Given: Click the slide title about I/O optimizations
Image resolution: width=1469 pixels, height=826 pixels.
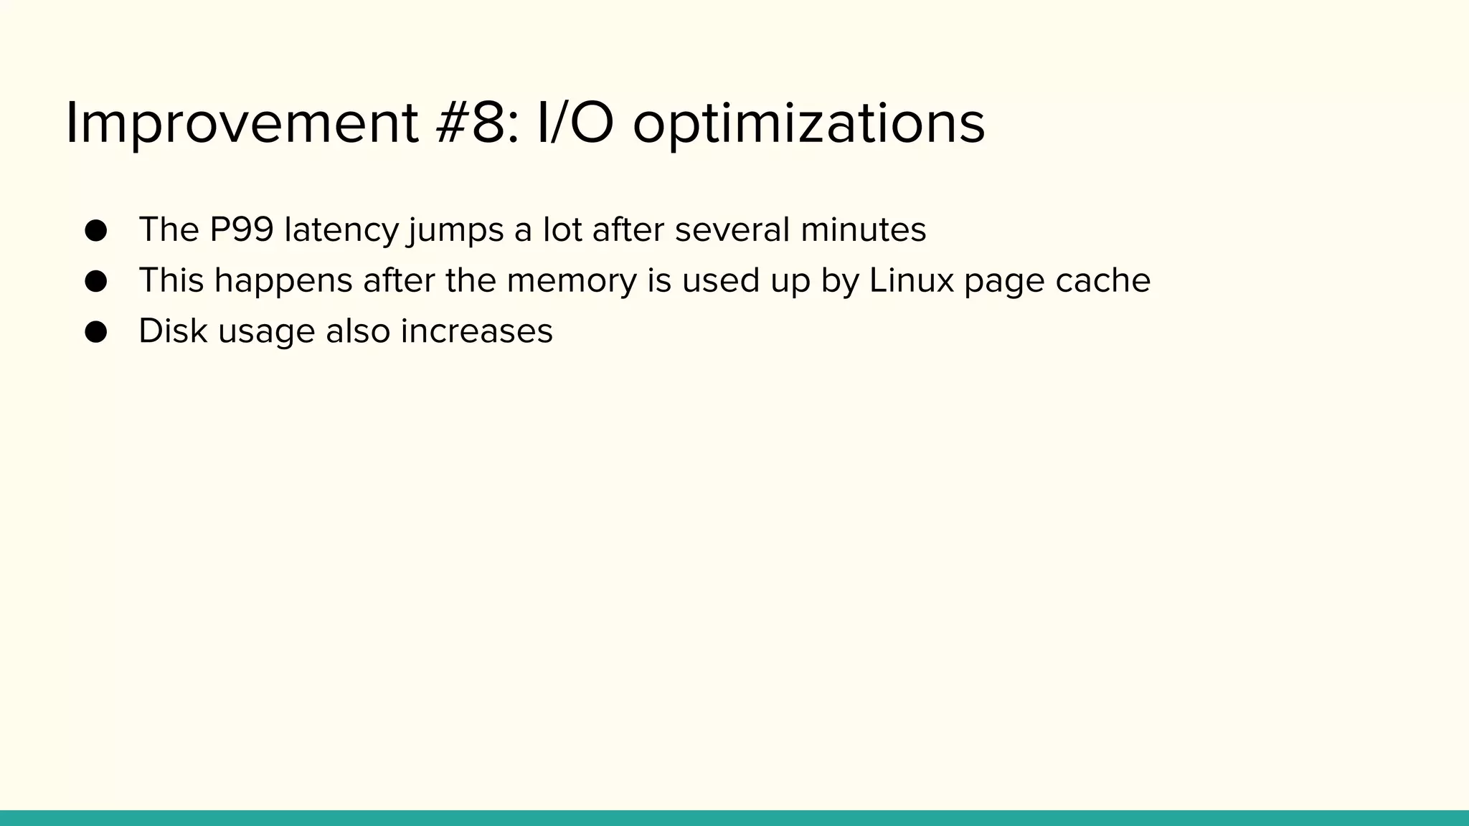Looking at the screenshot, I should [x=525, y=123].
